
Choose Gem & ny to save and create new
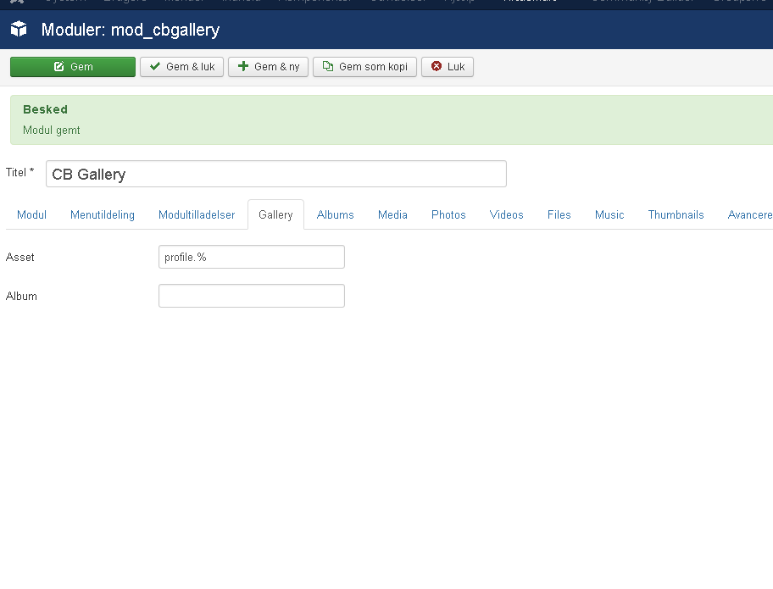click(268, 67)
